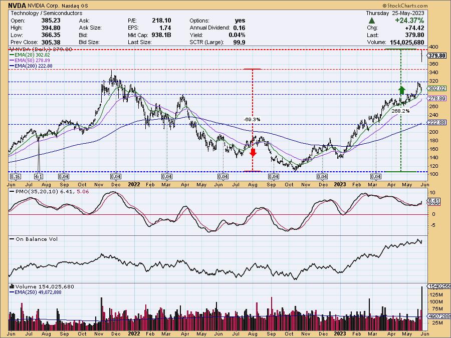451x338 pixels.
Task: Click the -69.3% decline annotation
Action: (x=252, y=119)
